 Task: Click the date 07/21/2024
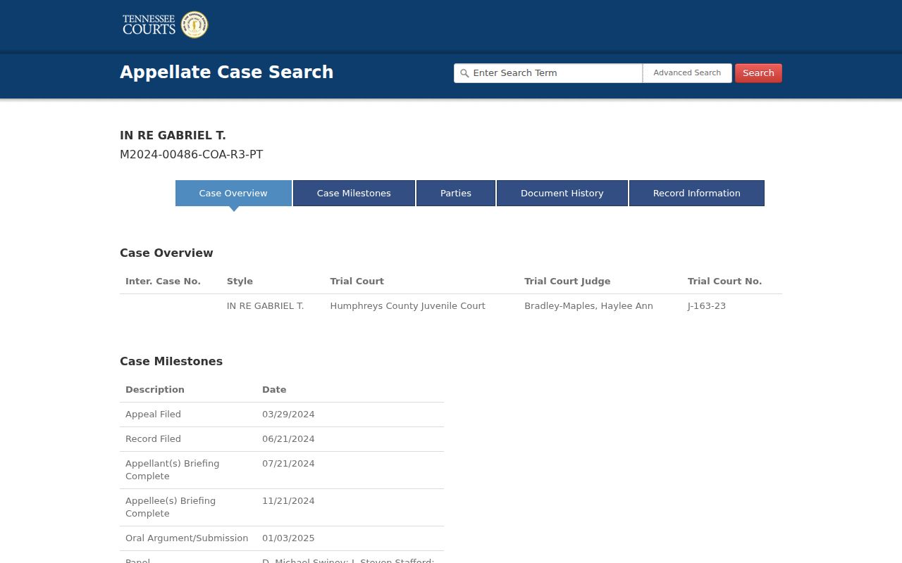[288, 464]
